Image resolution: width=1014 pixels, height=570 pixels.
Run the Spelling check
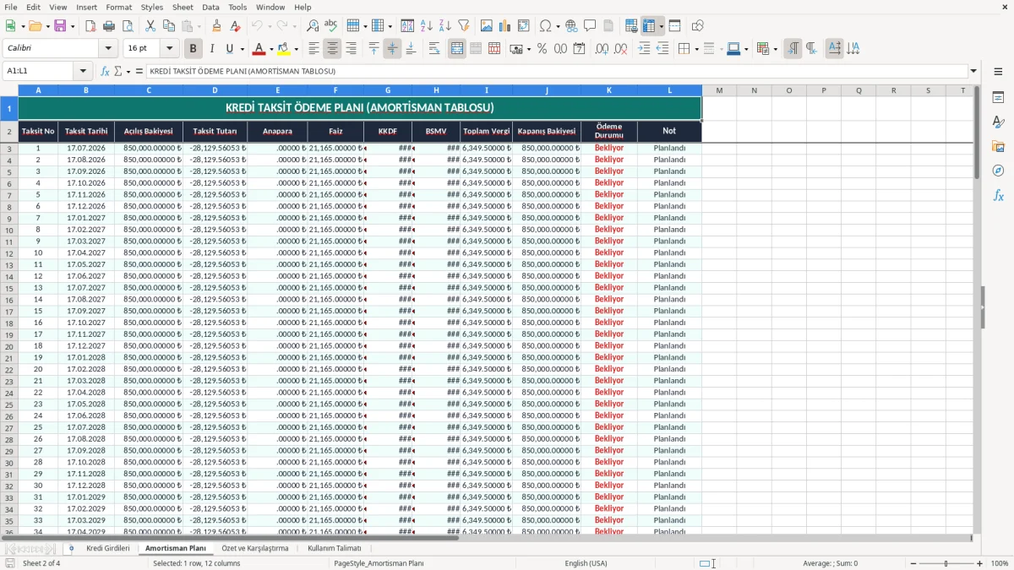tap(330, 26)
